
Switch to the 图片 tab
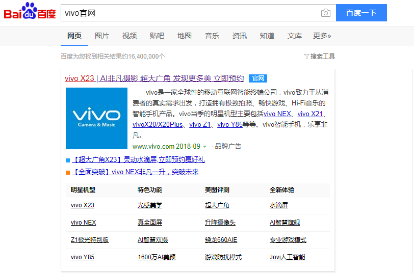102,36
